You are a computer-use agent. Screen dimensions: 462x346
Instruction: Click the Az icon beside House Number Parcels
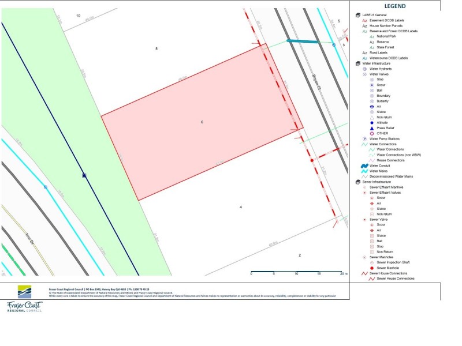(x=365, y=26)
